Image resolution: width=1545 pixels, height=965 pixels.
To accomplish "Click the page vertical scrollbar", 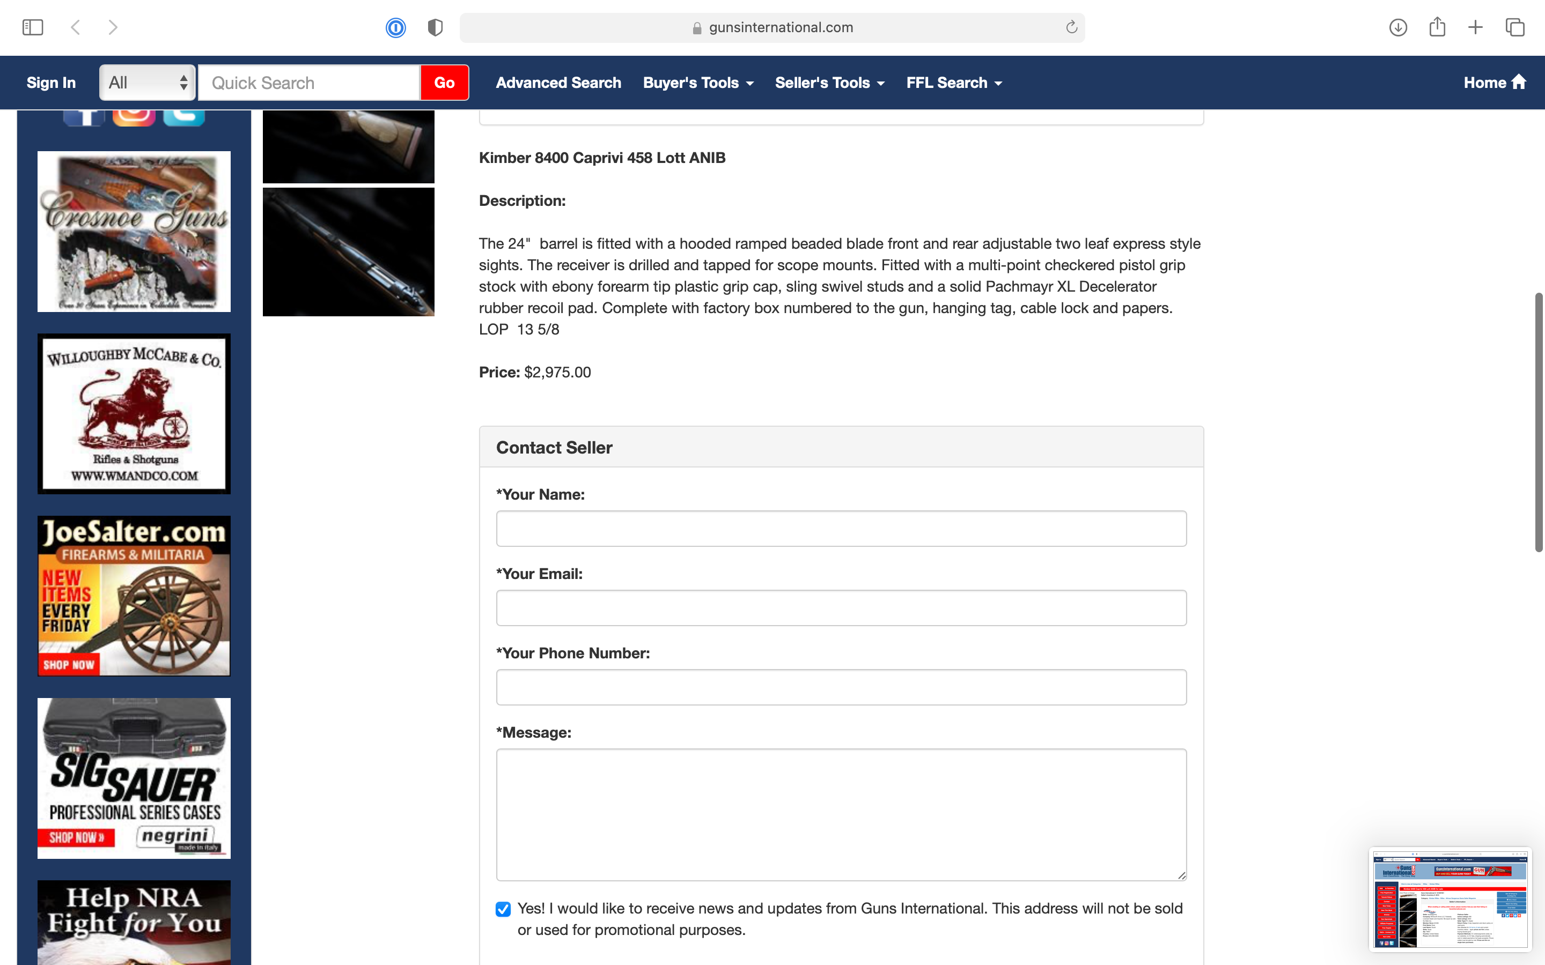I will (x=1539, y=422).
